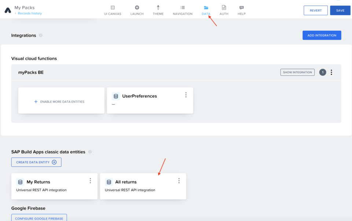Image resolution: width=352 pixels, height=221 pixels.
Task: Save the project changes
Action: (x=340, y=11)
